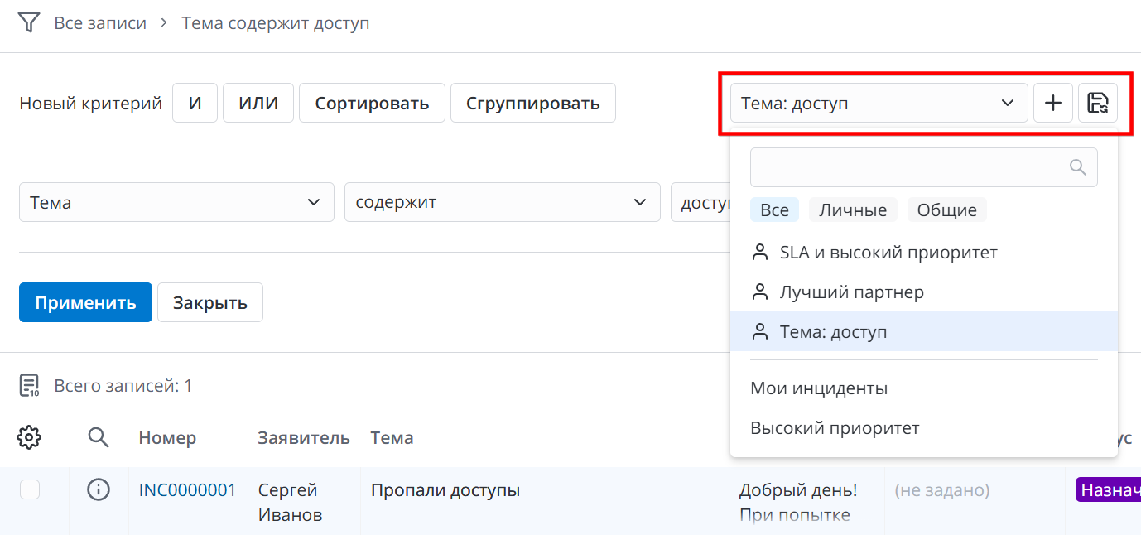Open the info icon for INC0000001

tap(99, 490)
